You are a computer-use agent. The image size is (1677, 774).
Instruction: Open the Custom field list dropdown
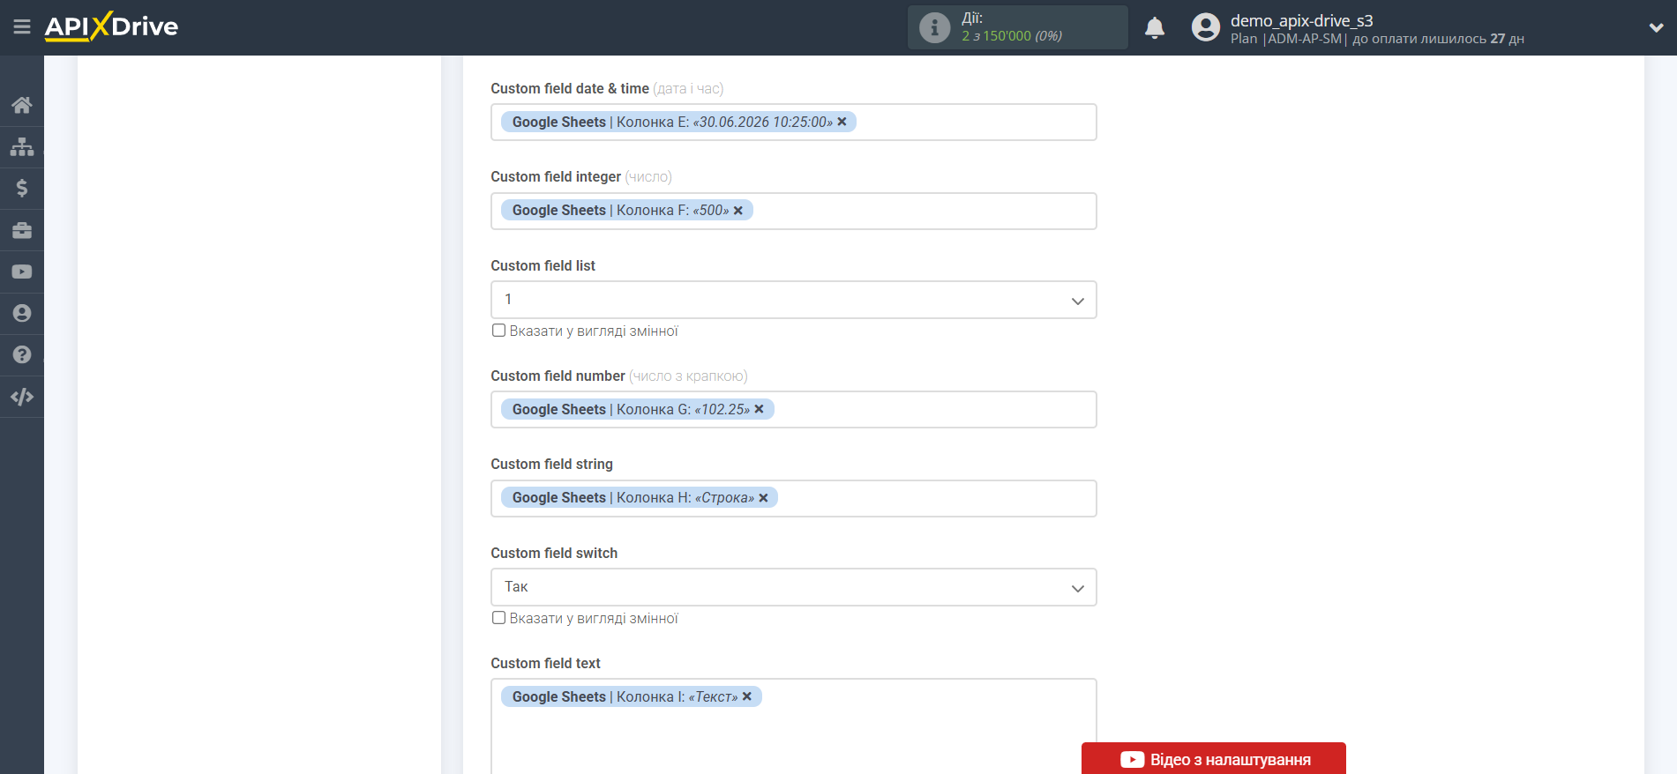point(794,300)
